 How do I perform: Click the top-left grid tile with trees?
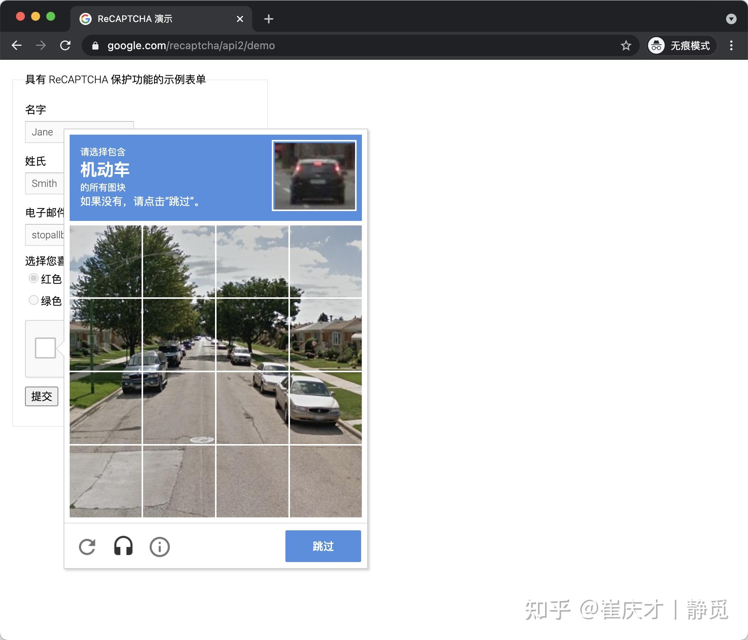[x=106, y=260]
